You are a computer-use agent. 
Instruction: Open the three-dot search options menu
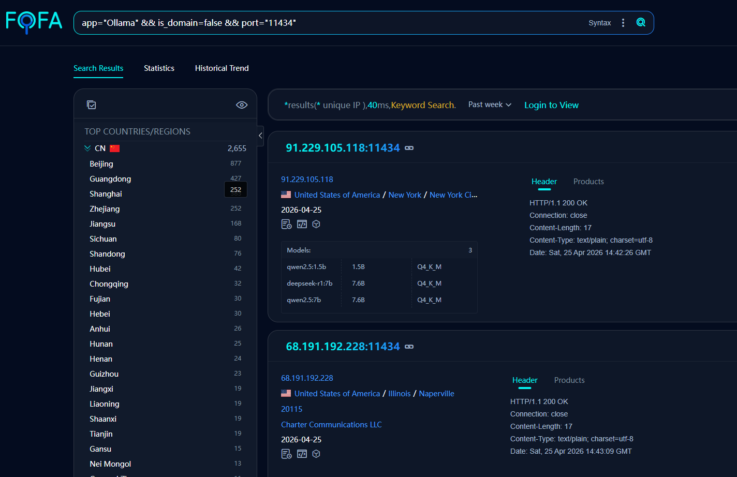[623, 23]
